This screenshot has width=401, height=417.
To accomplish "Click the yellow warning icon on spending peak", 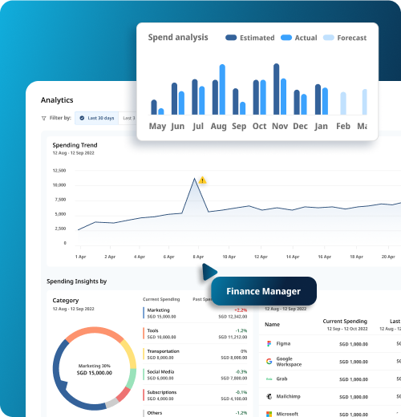I will pyautogui.click(x=203, y=180).
